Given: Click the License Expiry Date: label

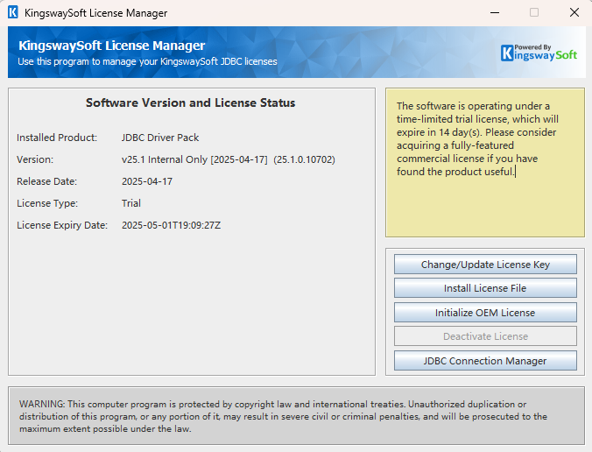Looking at the screenshot, I should (62, 225).
